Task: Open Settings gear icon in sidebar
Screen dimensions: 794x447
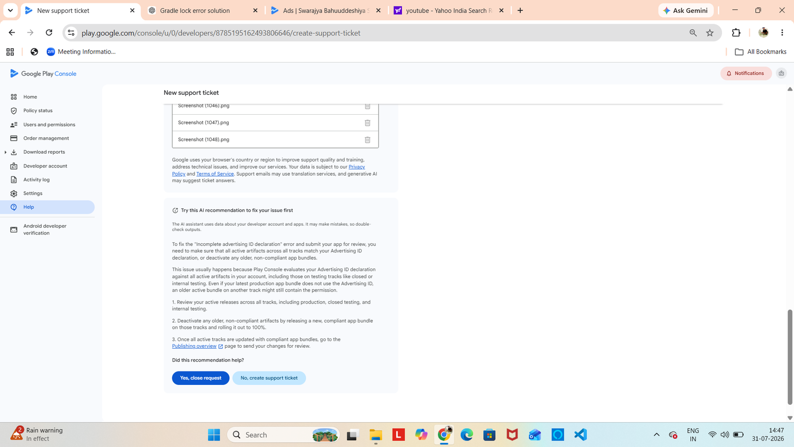Action: (x=14, y=193)
